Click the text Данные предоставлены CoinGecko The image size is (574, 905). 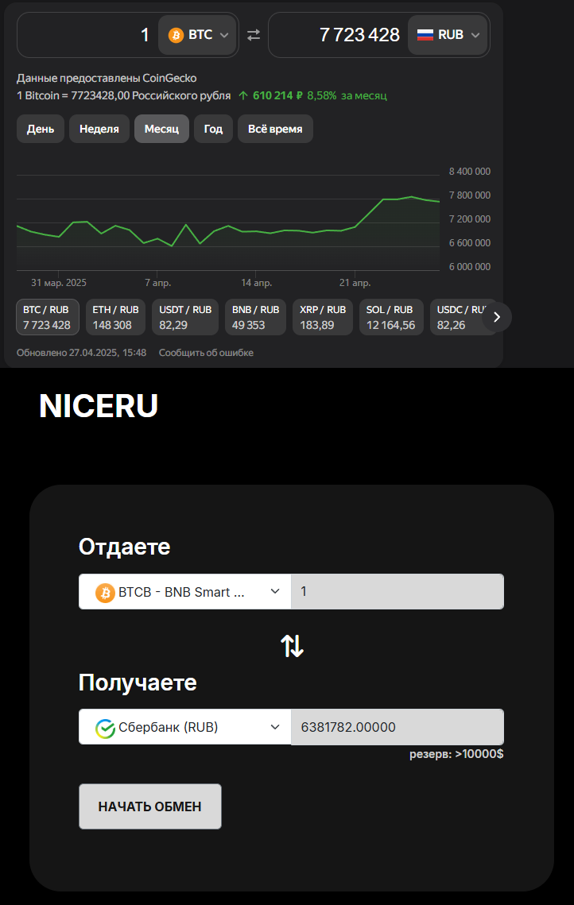107,78
